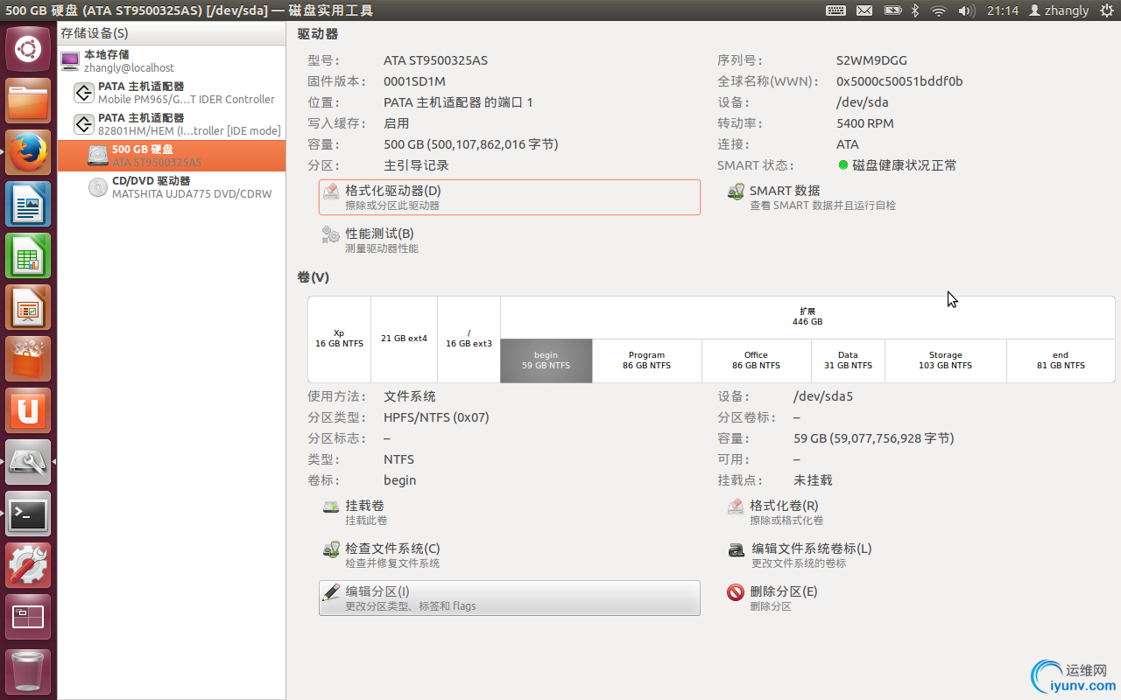The image size is (1121, 700).
Task: Click the write cache value 启用
Action: (x=397, y=123)
